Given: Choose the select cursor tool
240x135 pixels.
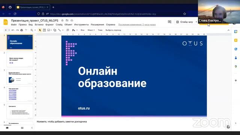Looking at the screenshot, I should tap(40, 30).
